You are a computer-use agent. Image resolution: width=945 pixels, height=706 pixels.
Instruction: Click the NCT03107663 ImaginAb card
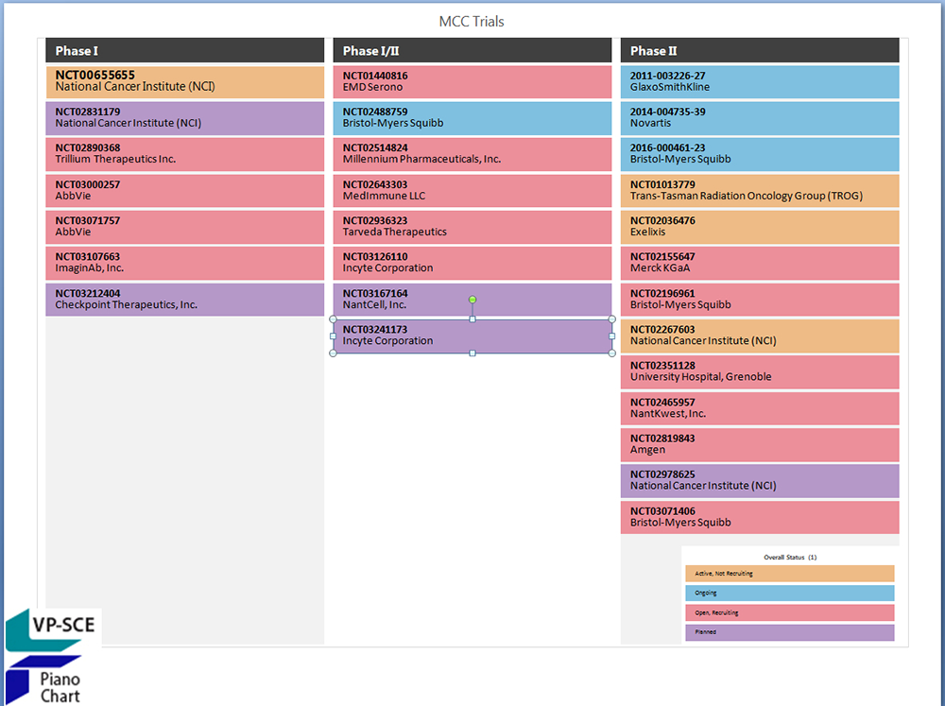(185, 264)
